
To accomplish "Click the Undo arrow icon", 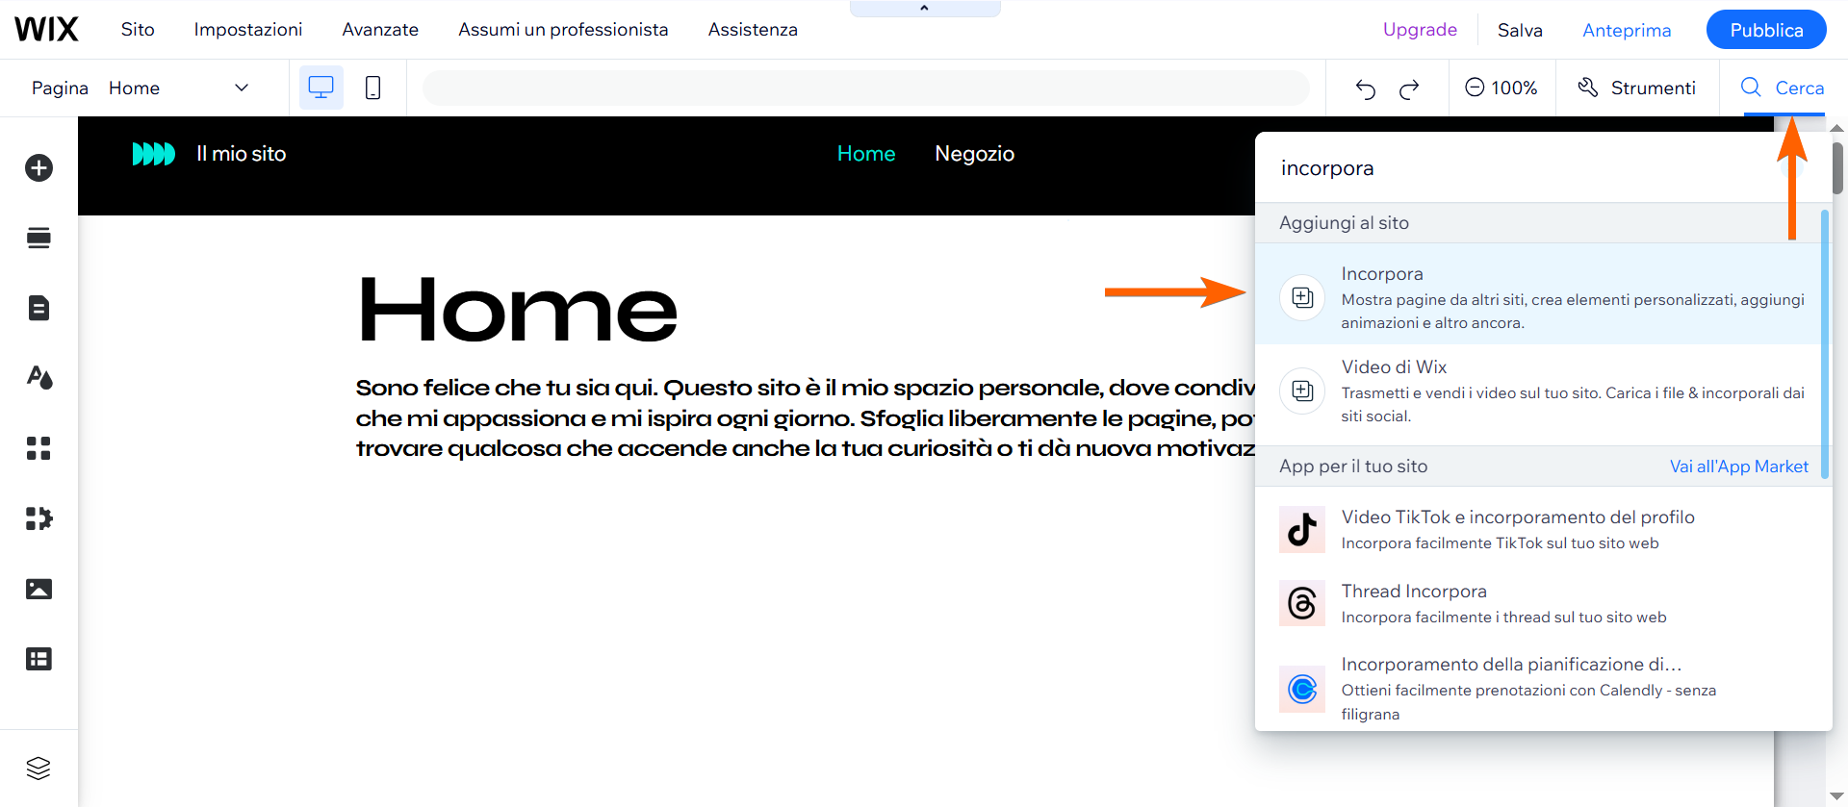I will tap(1366, 88).
